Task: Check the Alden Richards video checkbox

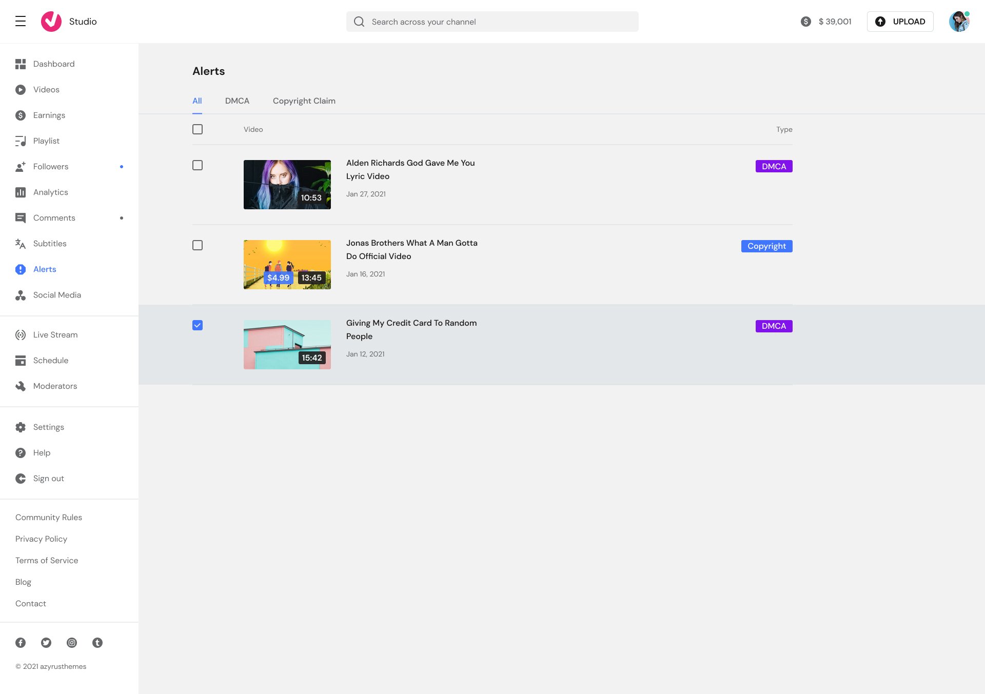Action: (x=198, y=165)
